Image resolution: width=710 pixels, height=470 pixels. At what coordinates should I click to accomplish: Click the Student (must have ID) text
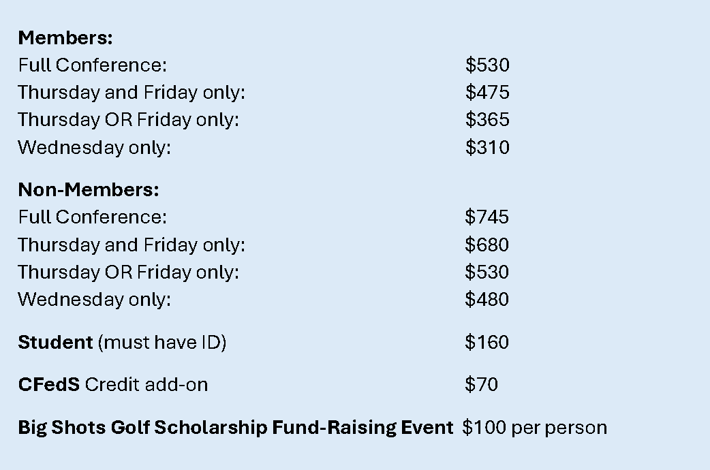click(x=122, y=343)
